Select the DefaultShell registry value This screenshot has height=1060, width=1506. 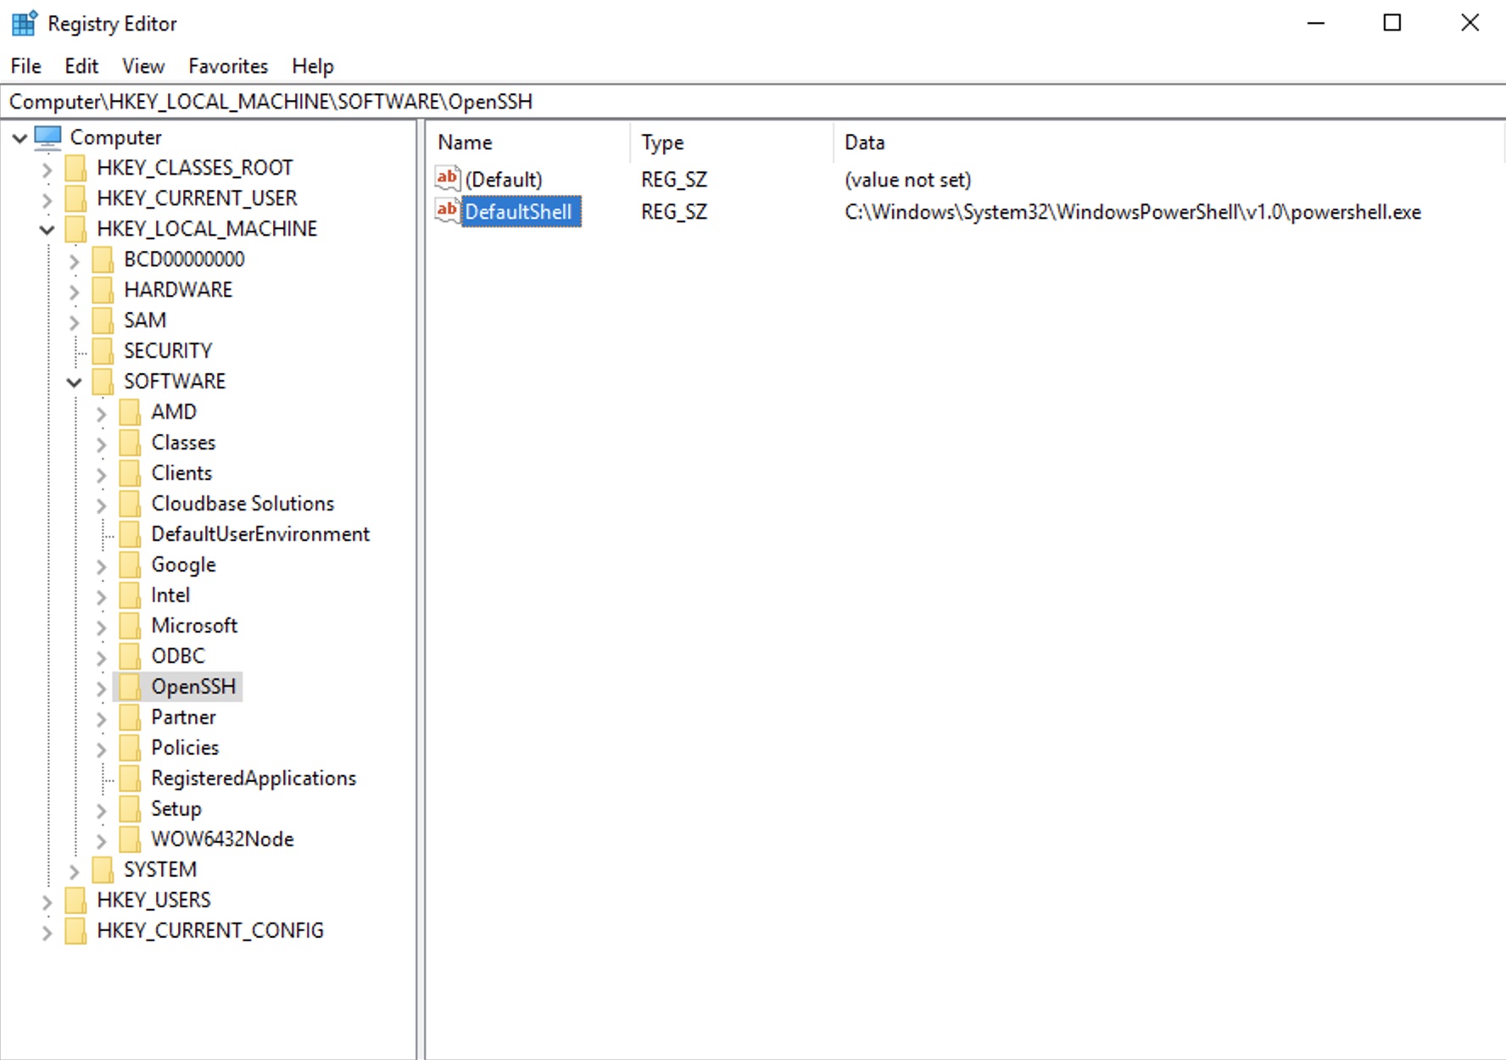click(x=518, y=211)
